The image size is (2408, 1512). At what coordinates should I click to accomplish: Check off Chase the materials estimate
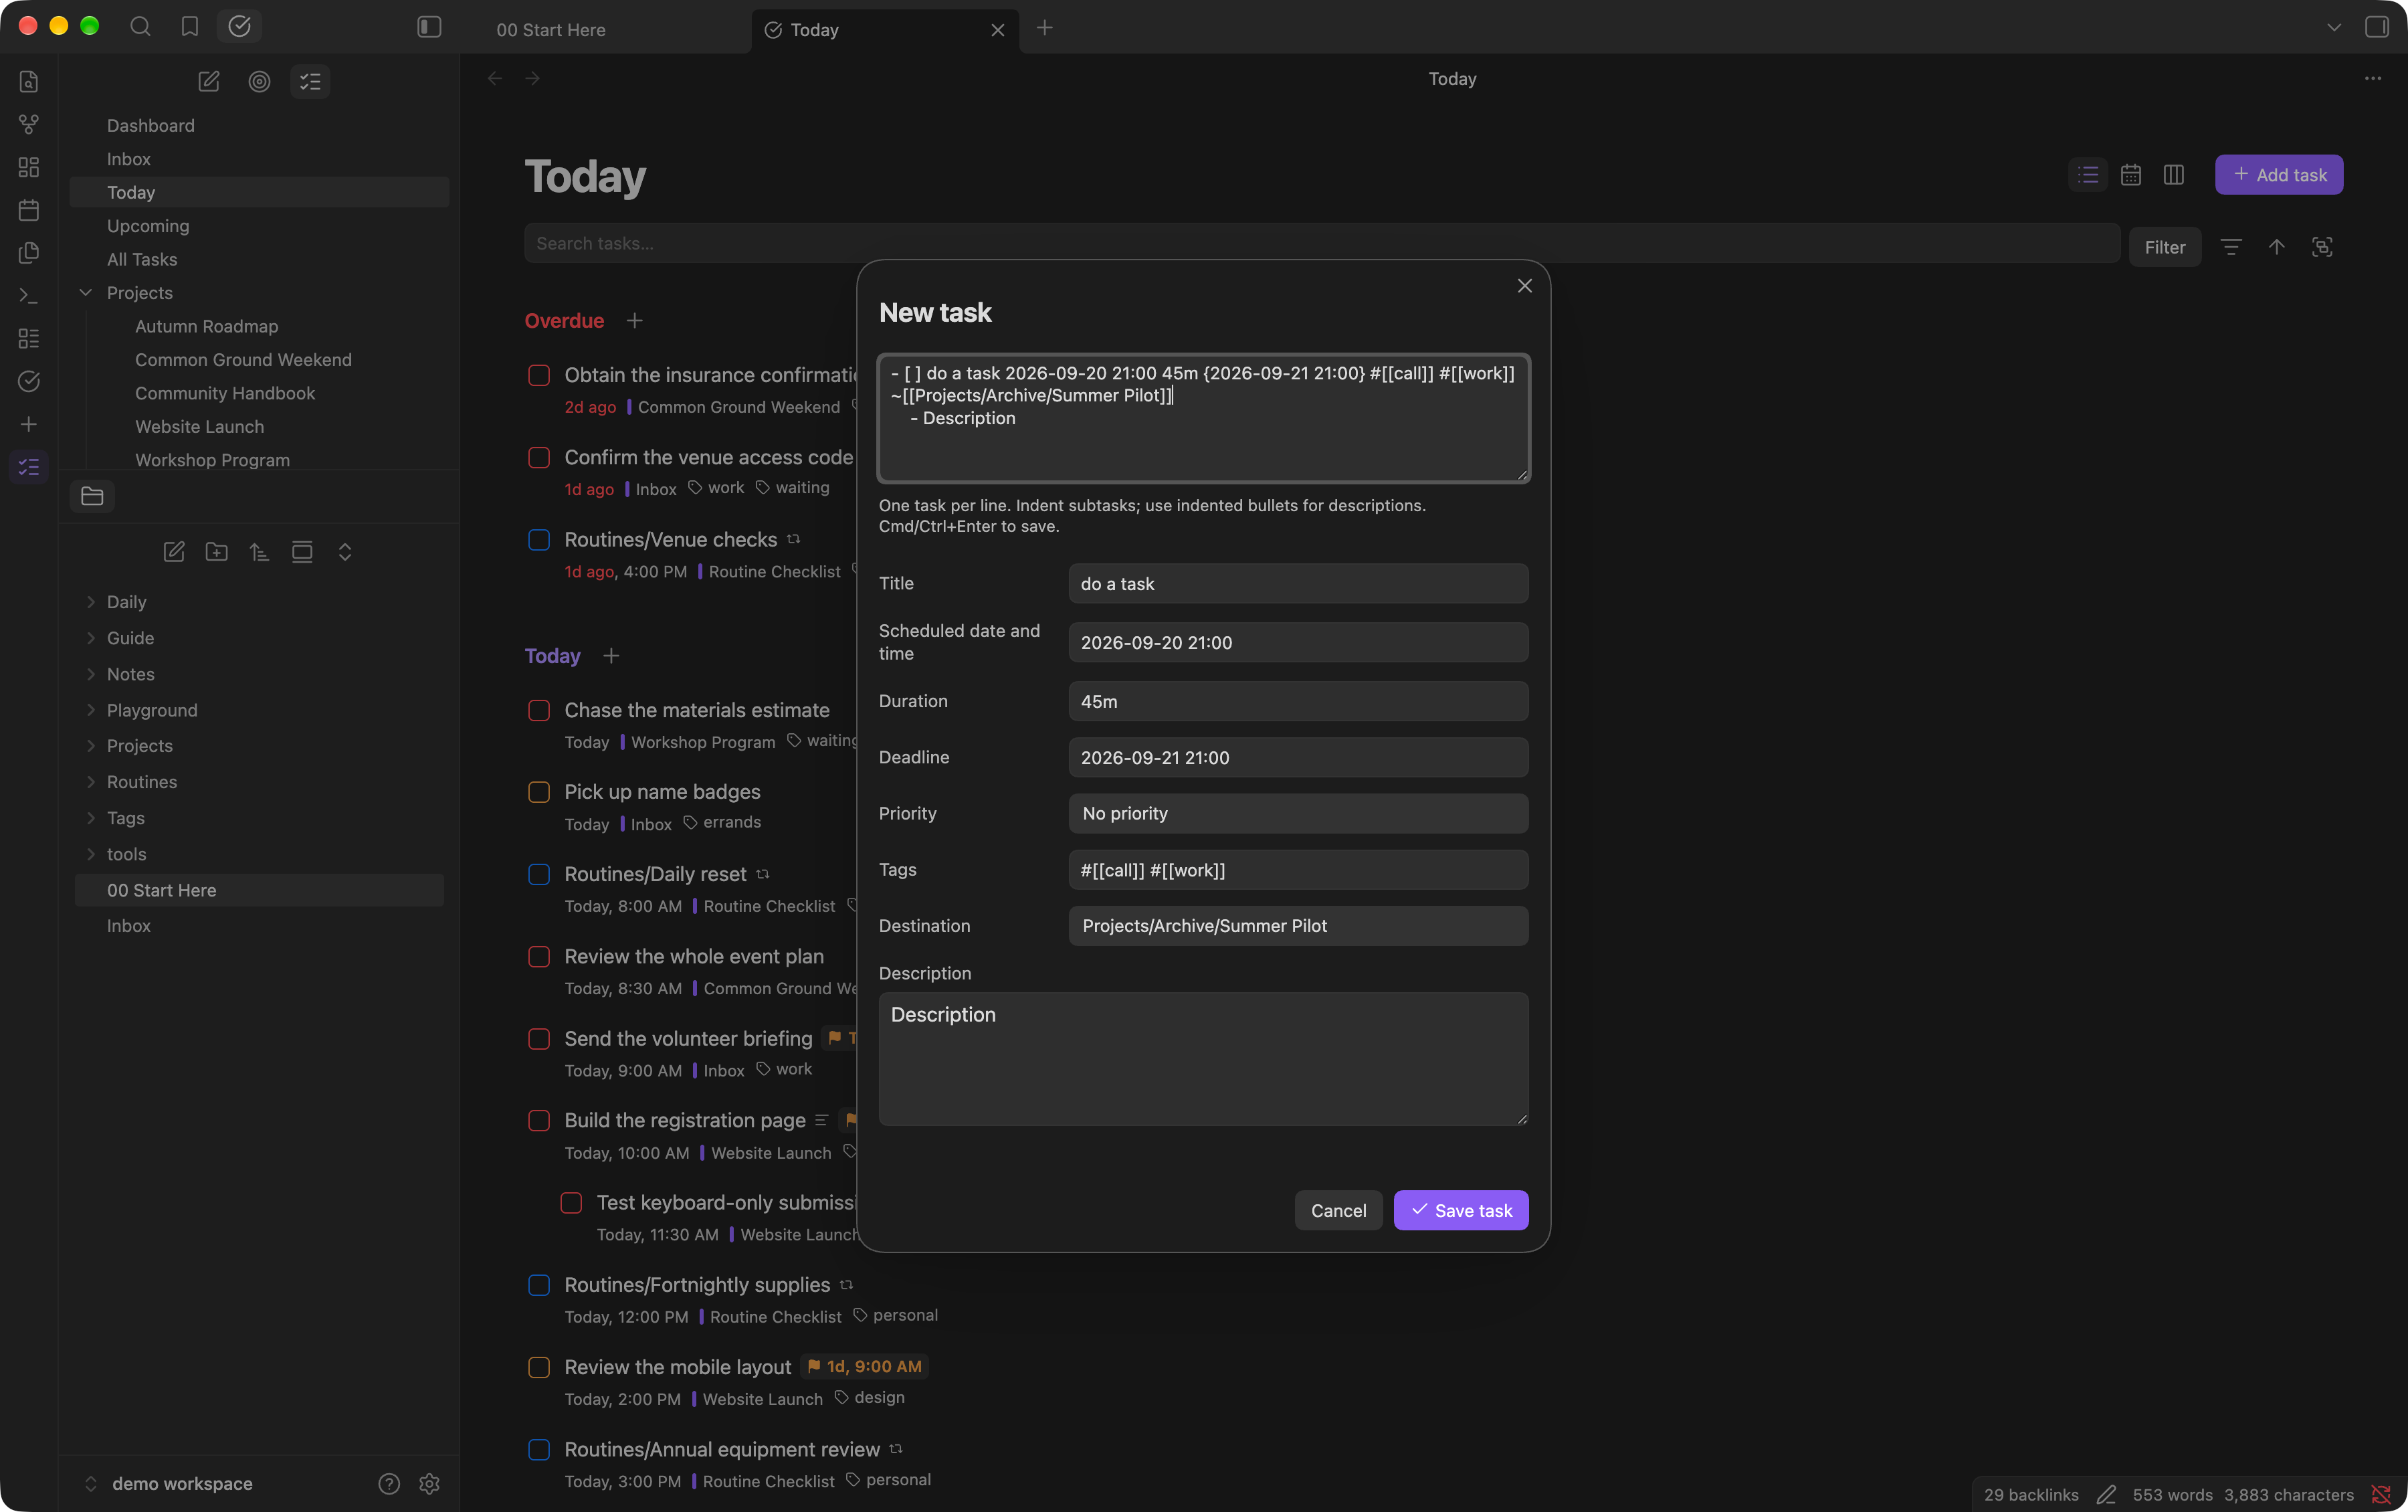pos(538,710)
